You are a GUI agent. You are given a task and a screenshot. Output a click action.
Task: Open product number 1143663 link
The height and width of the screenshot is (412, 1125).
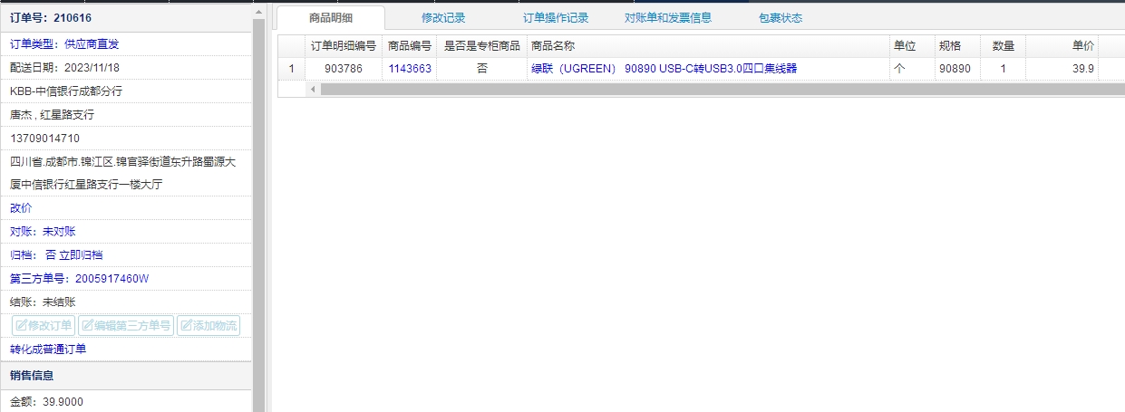point(410,69)
